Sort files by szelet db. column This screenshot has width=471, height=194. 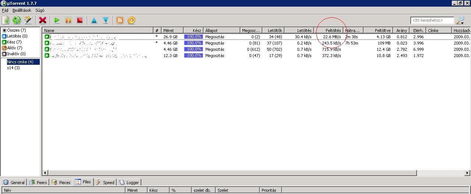(204, 190)
